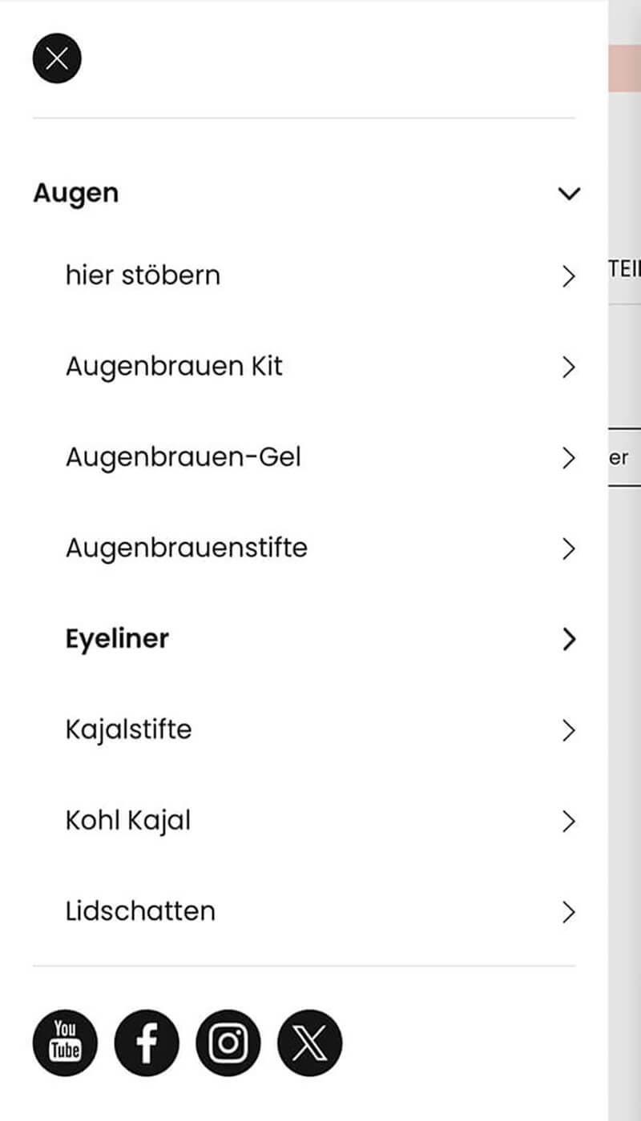Viewport: 641px width, 1121px height.
Task: Click the dimmed page overlay behind menu
Action: coord(625,721)
